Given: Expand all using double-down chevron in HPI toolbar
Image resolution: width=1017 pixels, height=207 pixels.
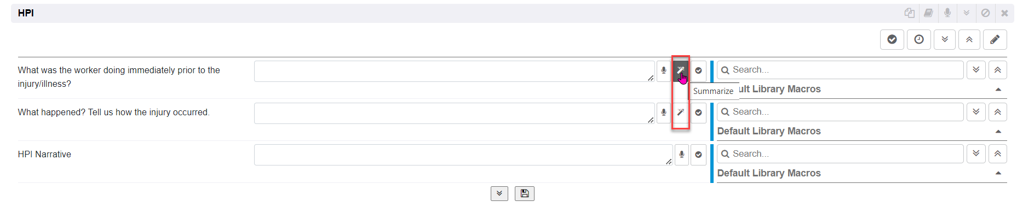Looking at the screenshot, I should tap(945, 39).
